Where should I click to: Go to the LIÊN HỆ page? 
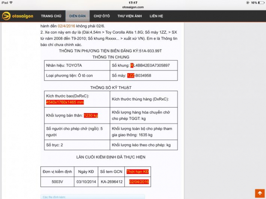tap(156, 16)
